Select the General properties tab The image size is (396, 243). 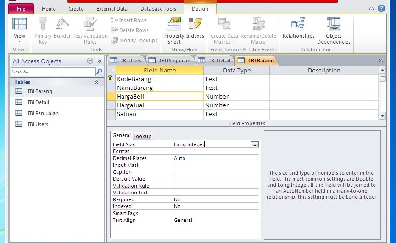tap(122, 136)
